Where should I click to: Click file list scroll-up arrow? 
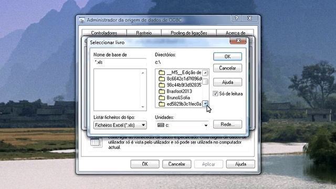(143, 73)
